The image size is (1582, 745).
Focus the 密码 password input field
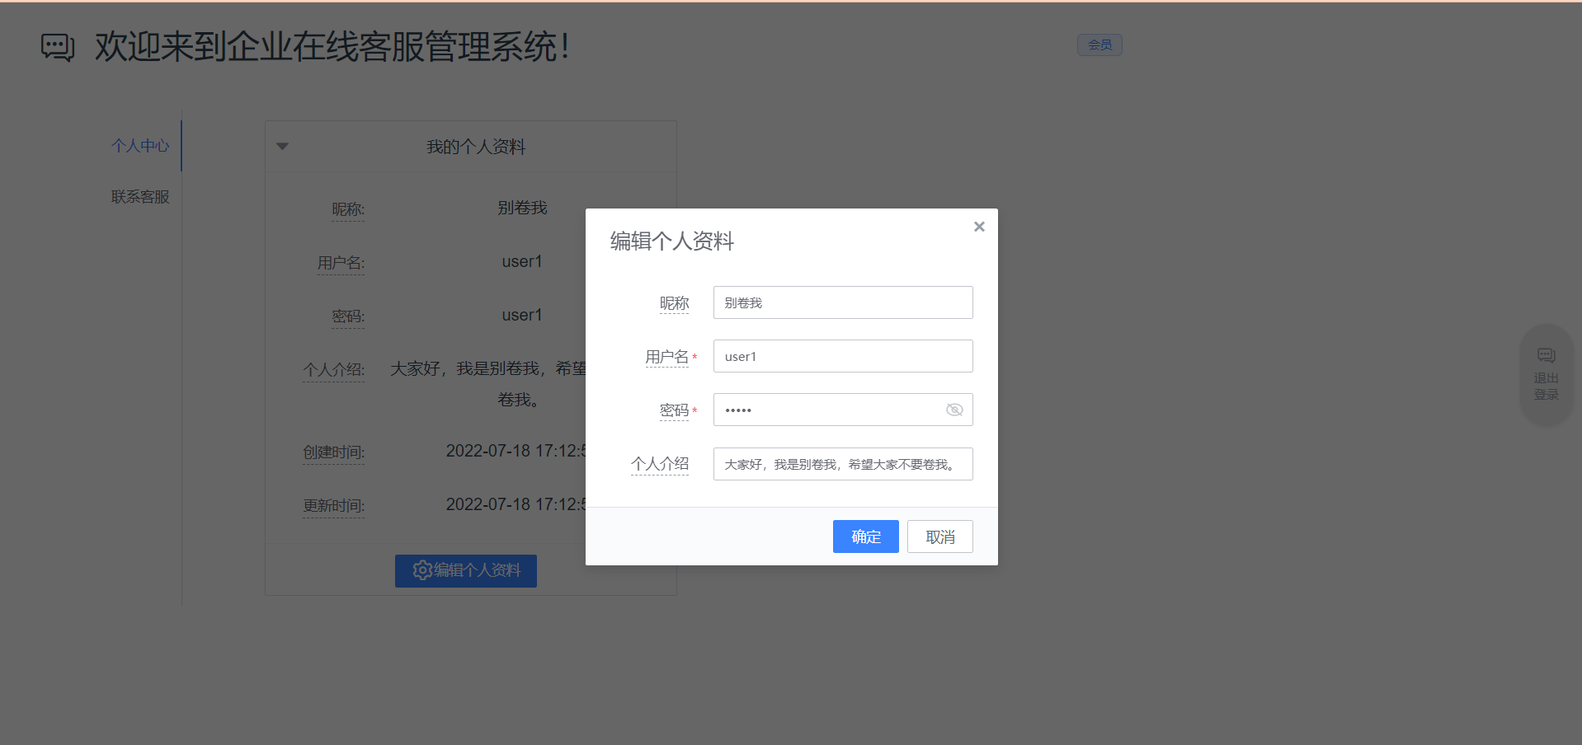(x=843, y=410)
